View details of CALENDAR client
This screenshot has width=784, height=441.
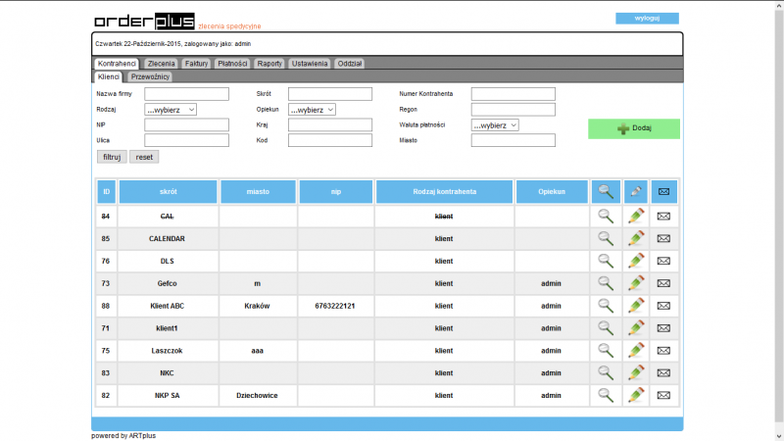606,238
